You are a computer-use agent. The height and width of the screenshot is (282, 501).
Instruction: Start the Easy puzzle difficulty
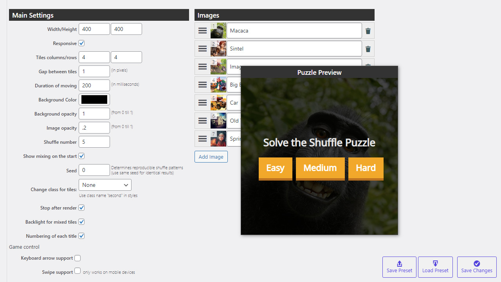point(276,168)
